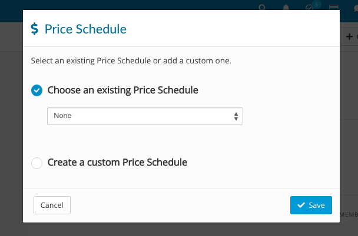Click the Select an existing Price Schedule instruction text
This screenshot has height=236, width=358.
tap(131, 61)
